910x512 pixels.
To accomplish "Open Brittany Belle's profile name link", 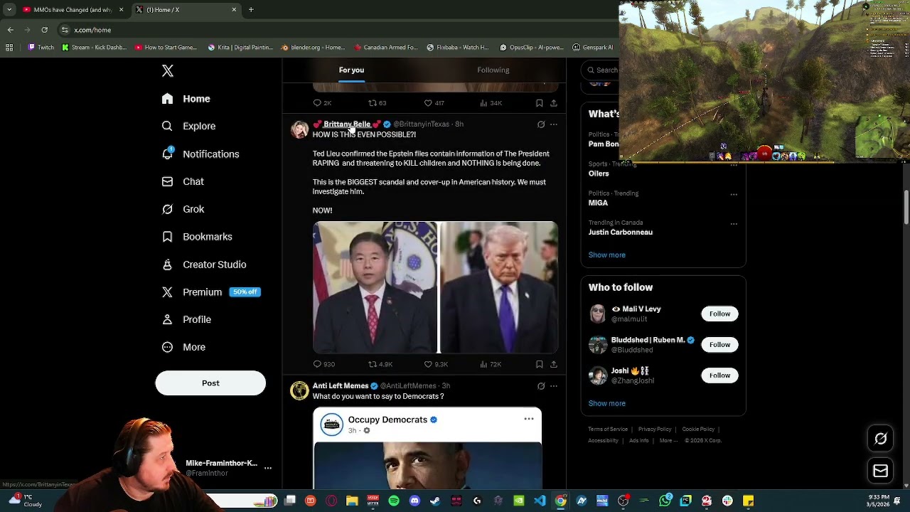I will 347,124.
